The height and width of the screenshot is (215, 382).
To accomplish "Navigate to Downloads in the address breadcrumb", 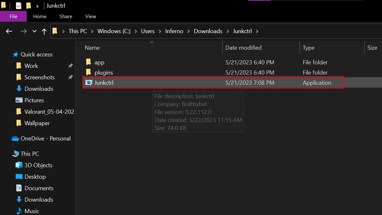I will (208, 31).
